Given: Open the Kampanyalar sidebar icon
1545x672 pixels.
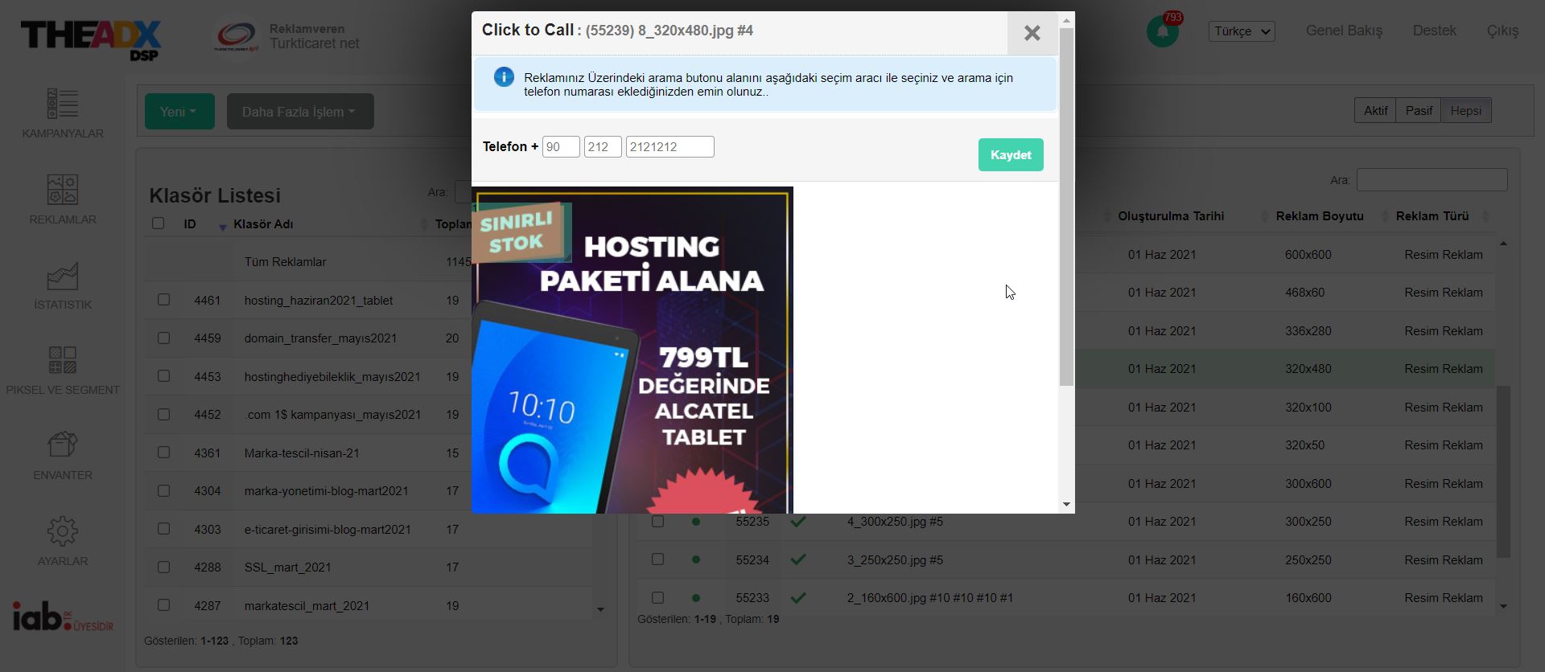Looking at the screenshot, I should [x=63, y=104].
